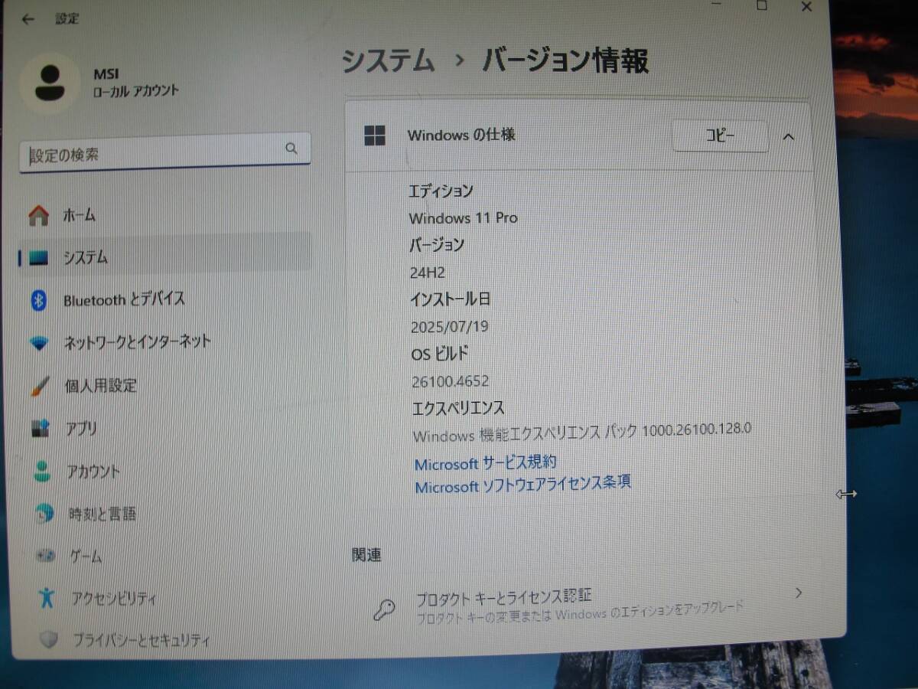Click the OS build 26100.4652 value
The height and width of the screenshot is (689, 918).
(x=451, y=381)
